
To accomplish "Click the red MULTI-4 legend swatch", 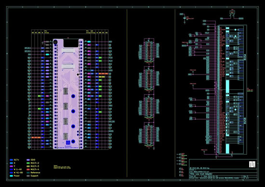I will click(x=28, y=170).
